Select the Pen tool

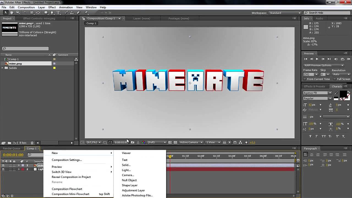coord(52,13)
